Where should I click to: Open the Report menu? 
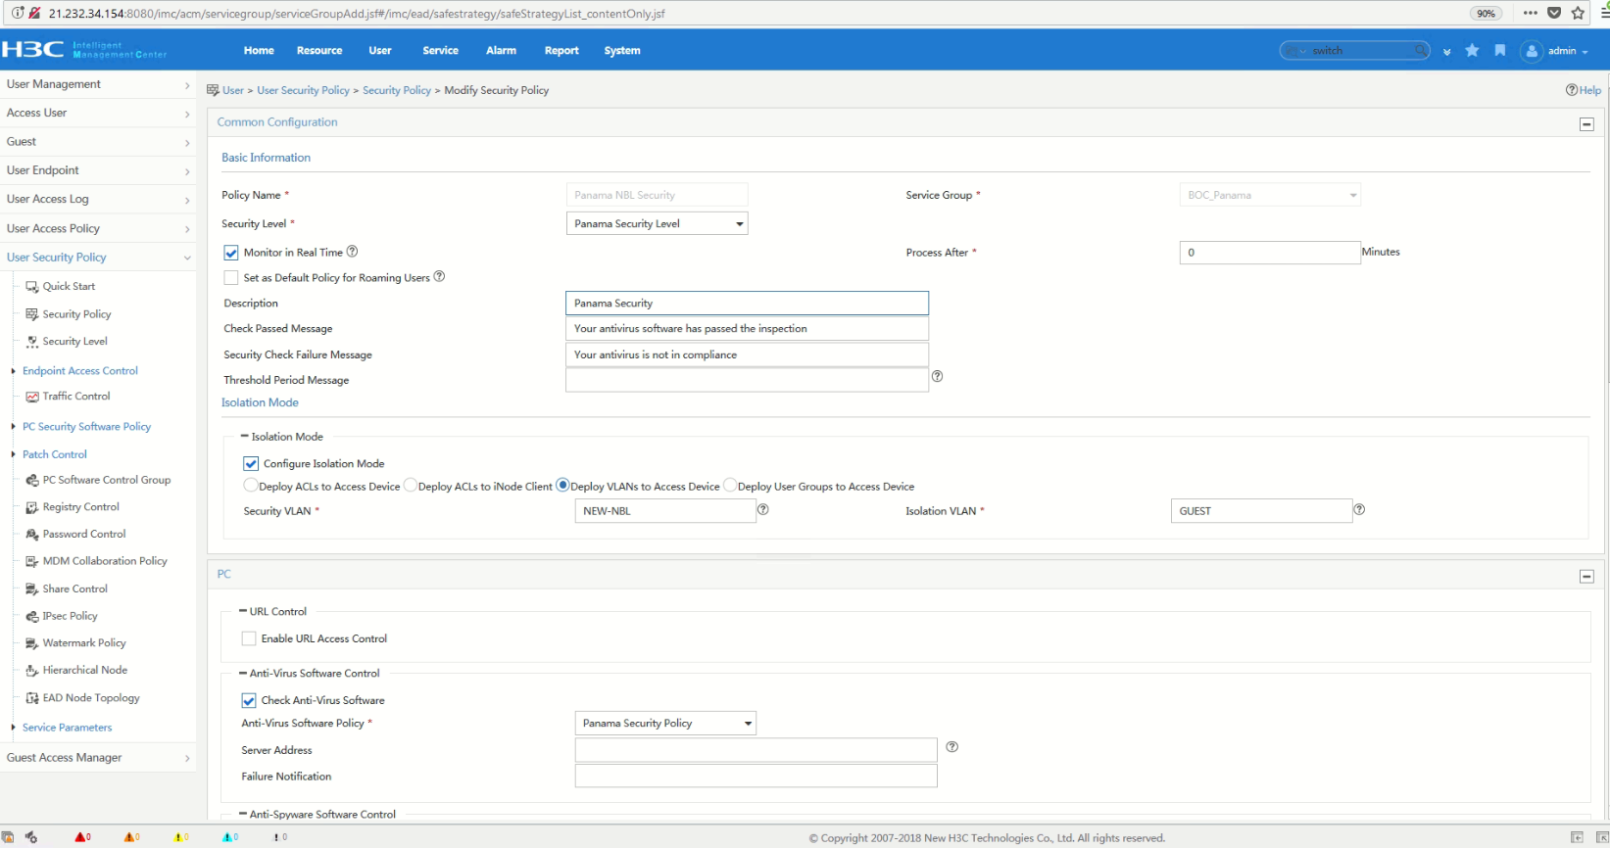[561, 51]
